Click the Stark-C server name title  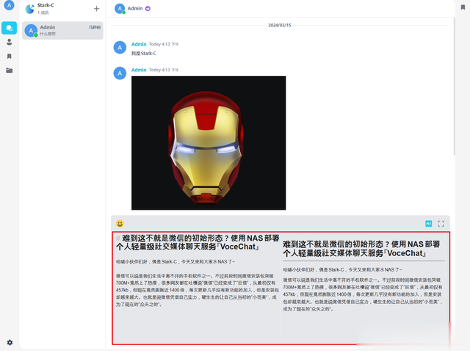(x=46, y=5)
